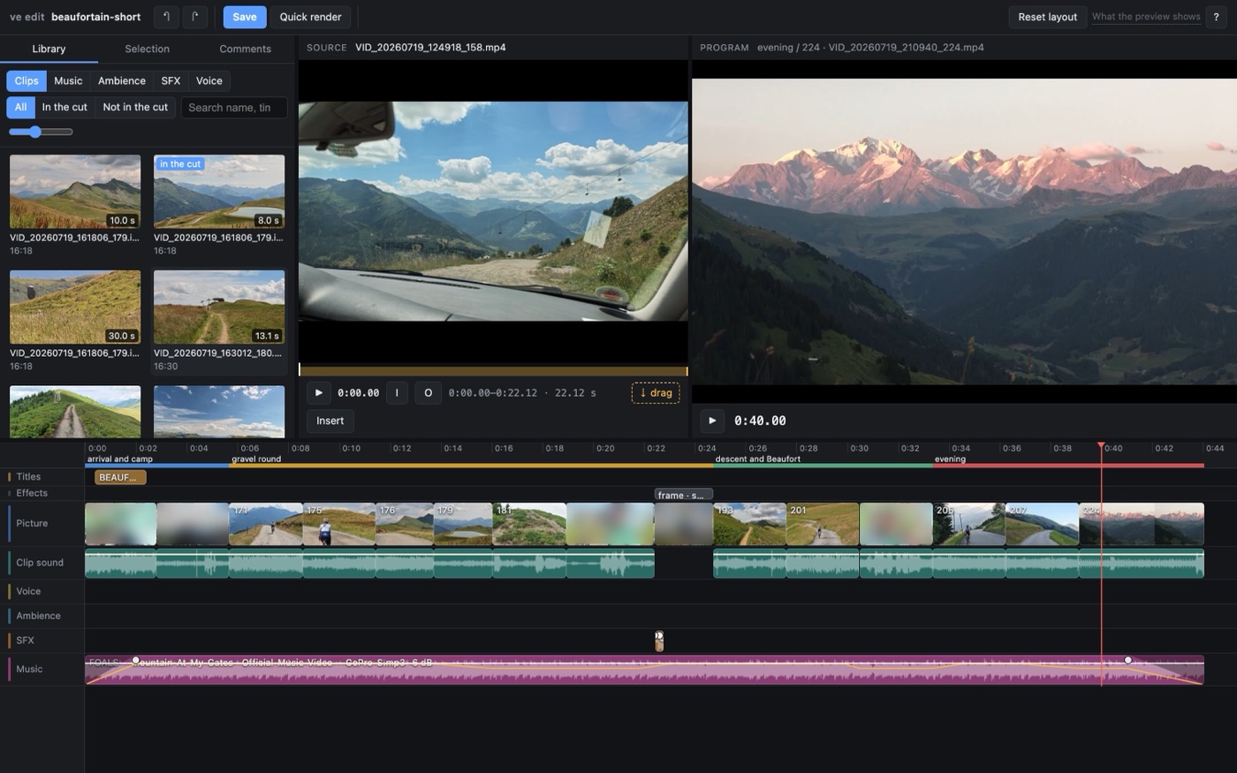Select timeline picture clip 176
Image resolution: width=1237 pixels, height=773 pixels.
coord(404,524)
